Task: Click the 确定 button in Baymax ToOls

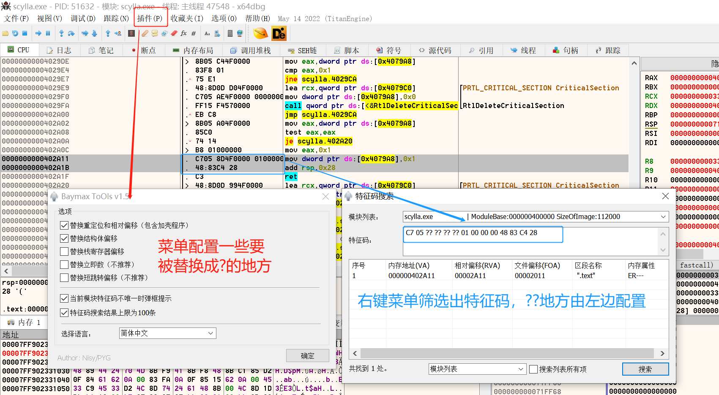Action: click(x=308, y=356)
